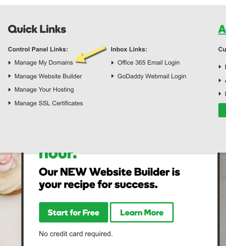Image resolution: width=226 pixels, height=246 pixels.
Task: Click the Start for Free button
Action: [x=74, y=212]
